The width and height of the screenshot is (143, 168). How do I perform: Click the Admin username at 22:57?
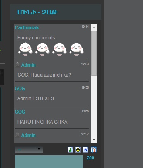(x=29, y=135)
